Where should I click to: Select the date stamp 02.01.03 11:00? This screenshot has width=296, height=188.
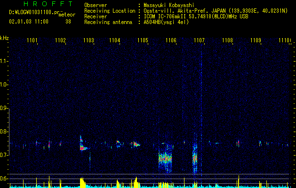pyautogui.click(x=29, y=22)
